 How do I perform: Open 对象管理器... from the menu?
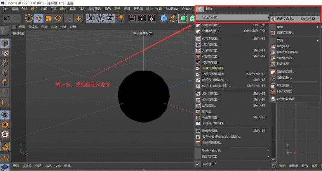[232, 50]
